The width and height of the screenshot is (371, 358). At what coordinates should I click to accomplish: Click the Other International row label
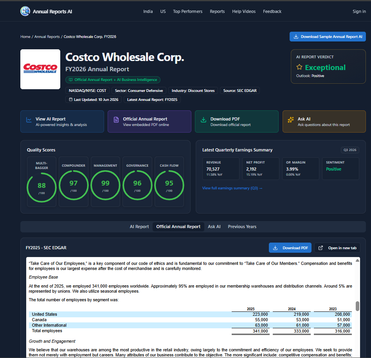[x=49, y=326]
